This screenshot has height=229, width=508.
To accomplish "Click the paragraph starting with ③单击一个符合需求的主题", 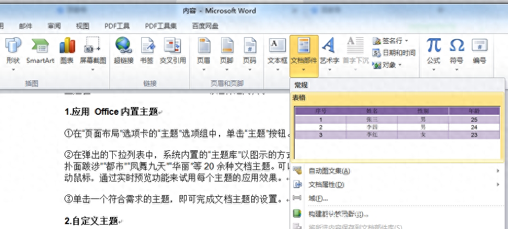I will click(x=175, y=198).
